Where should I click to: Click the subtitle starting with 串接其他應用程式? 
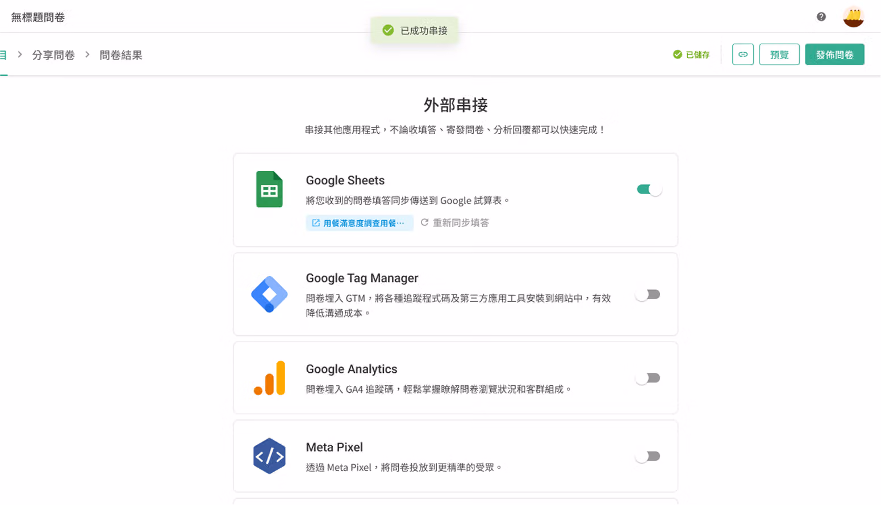[456, 130]
